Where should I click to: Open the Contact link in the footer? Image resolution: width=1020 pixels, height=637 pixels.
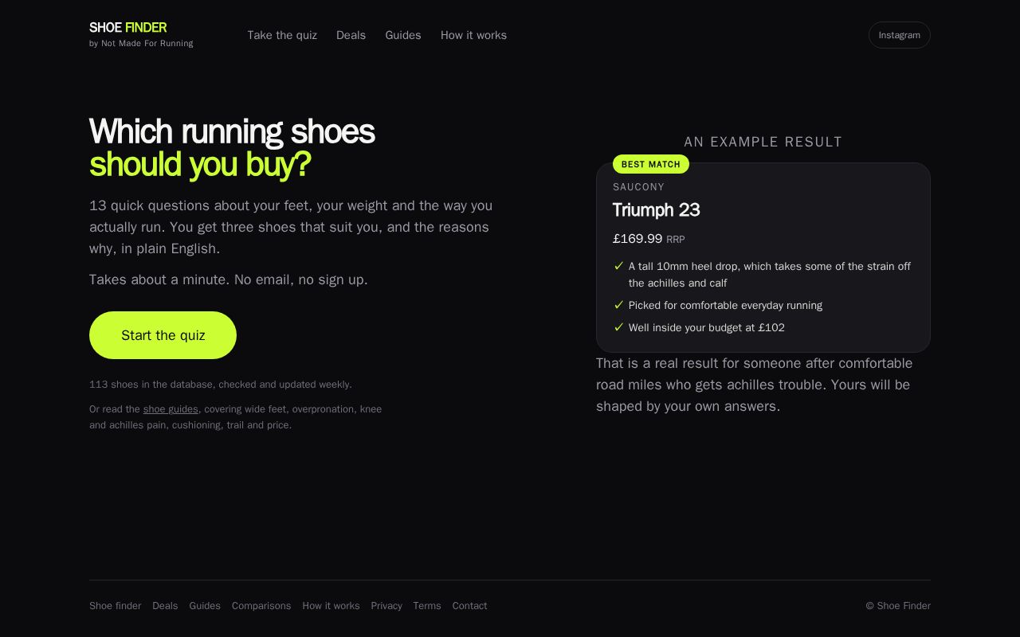coord(469,606)
